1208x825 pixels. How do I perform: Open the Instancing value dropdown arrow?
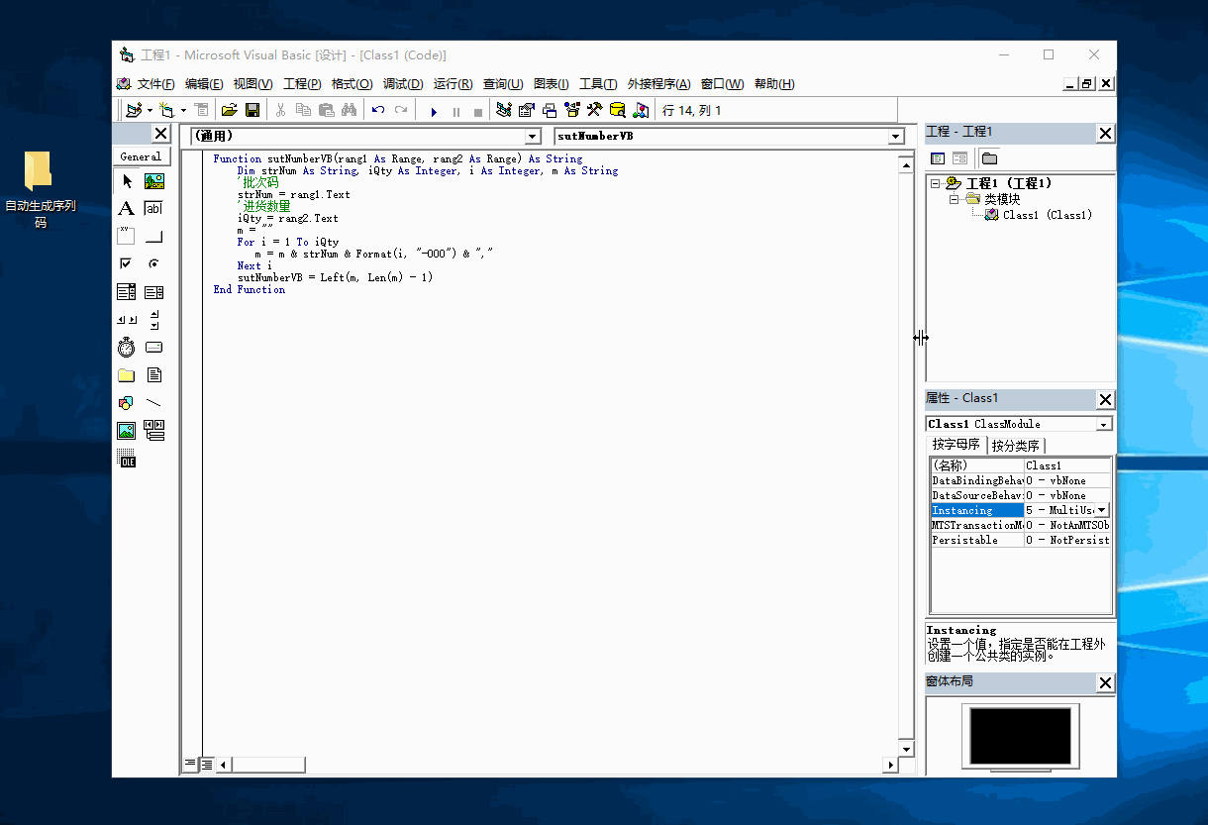(x=1102, y=510)
